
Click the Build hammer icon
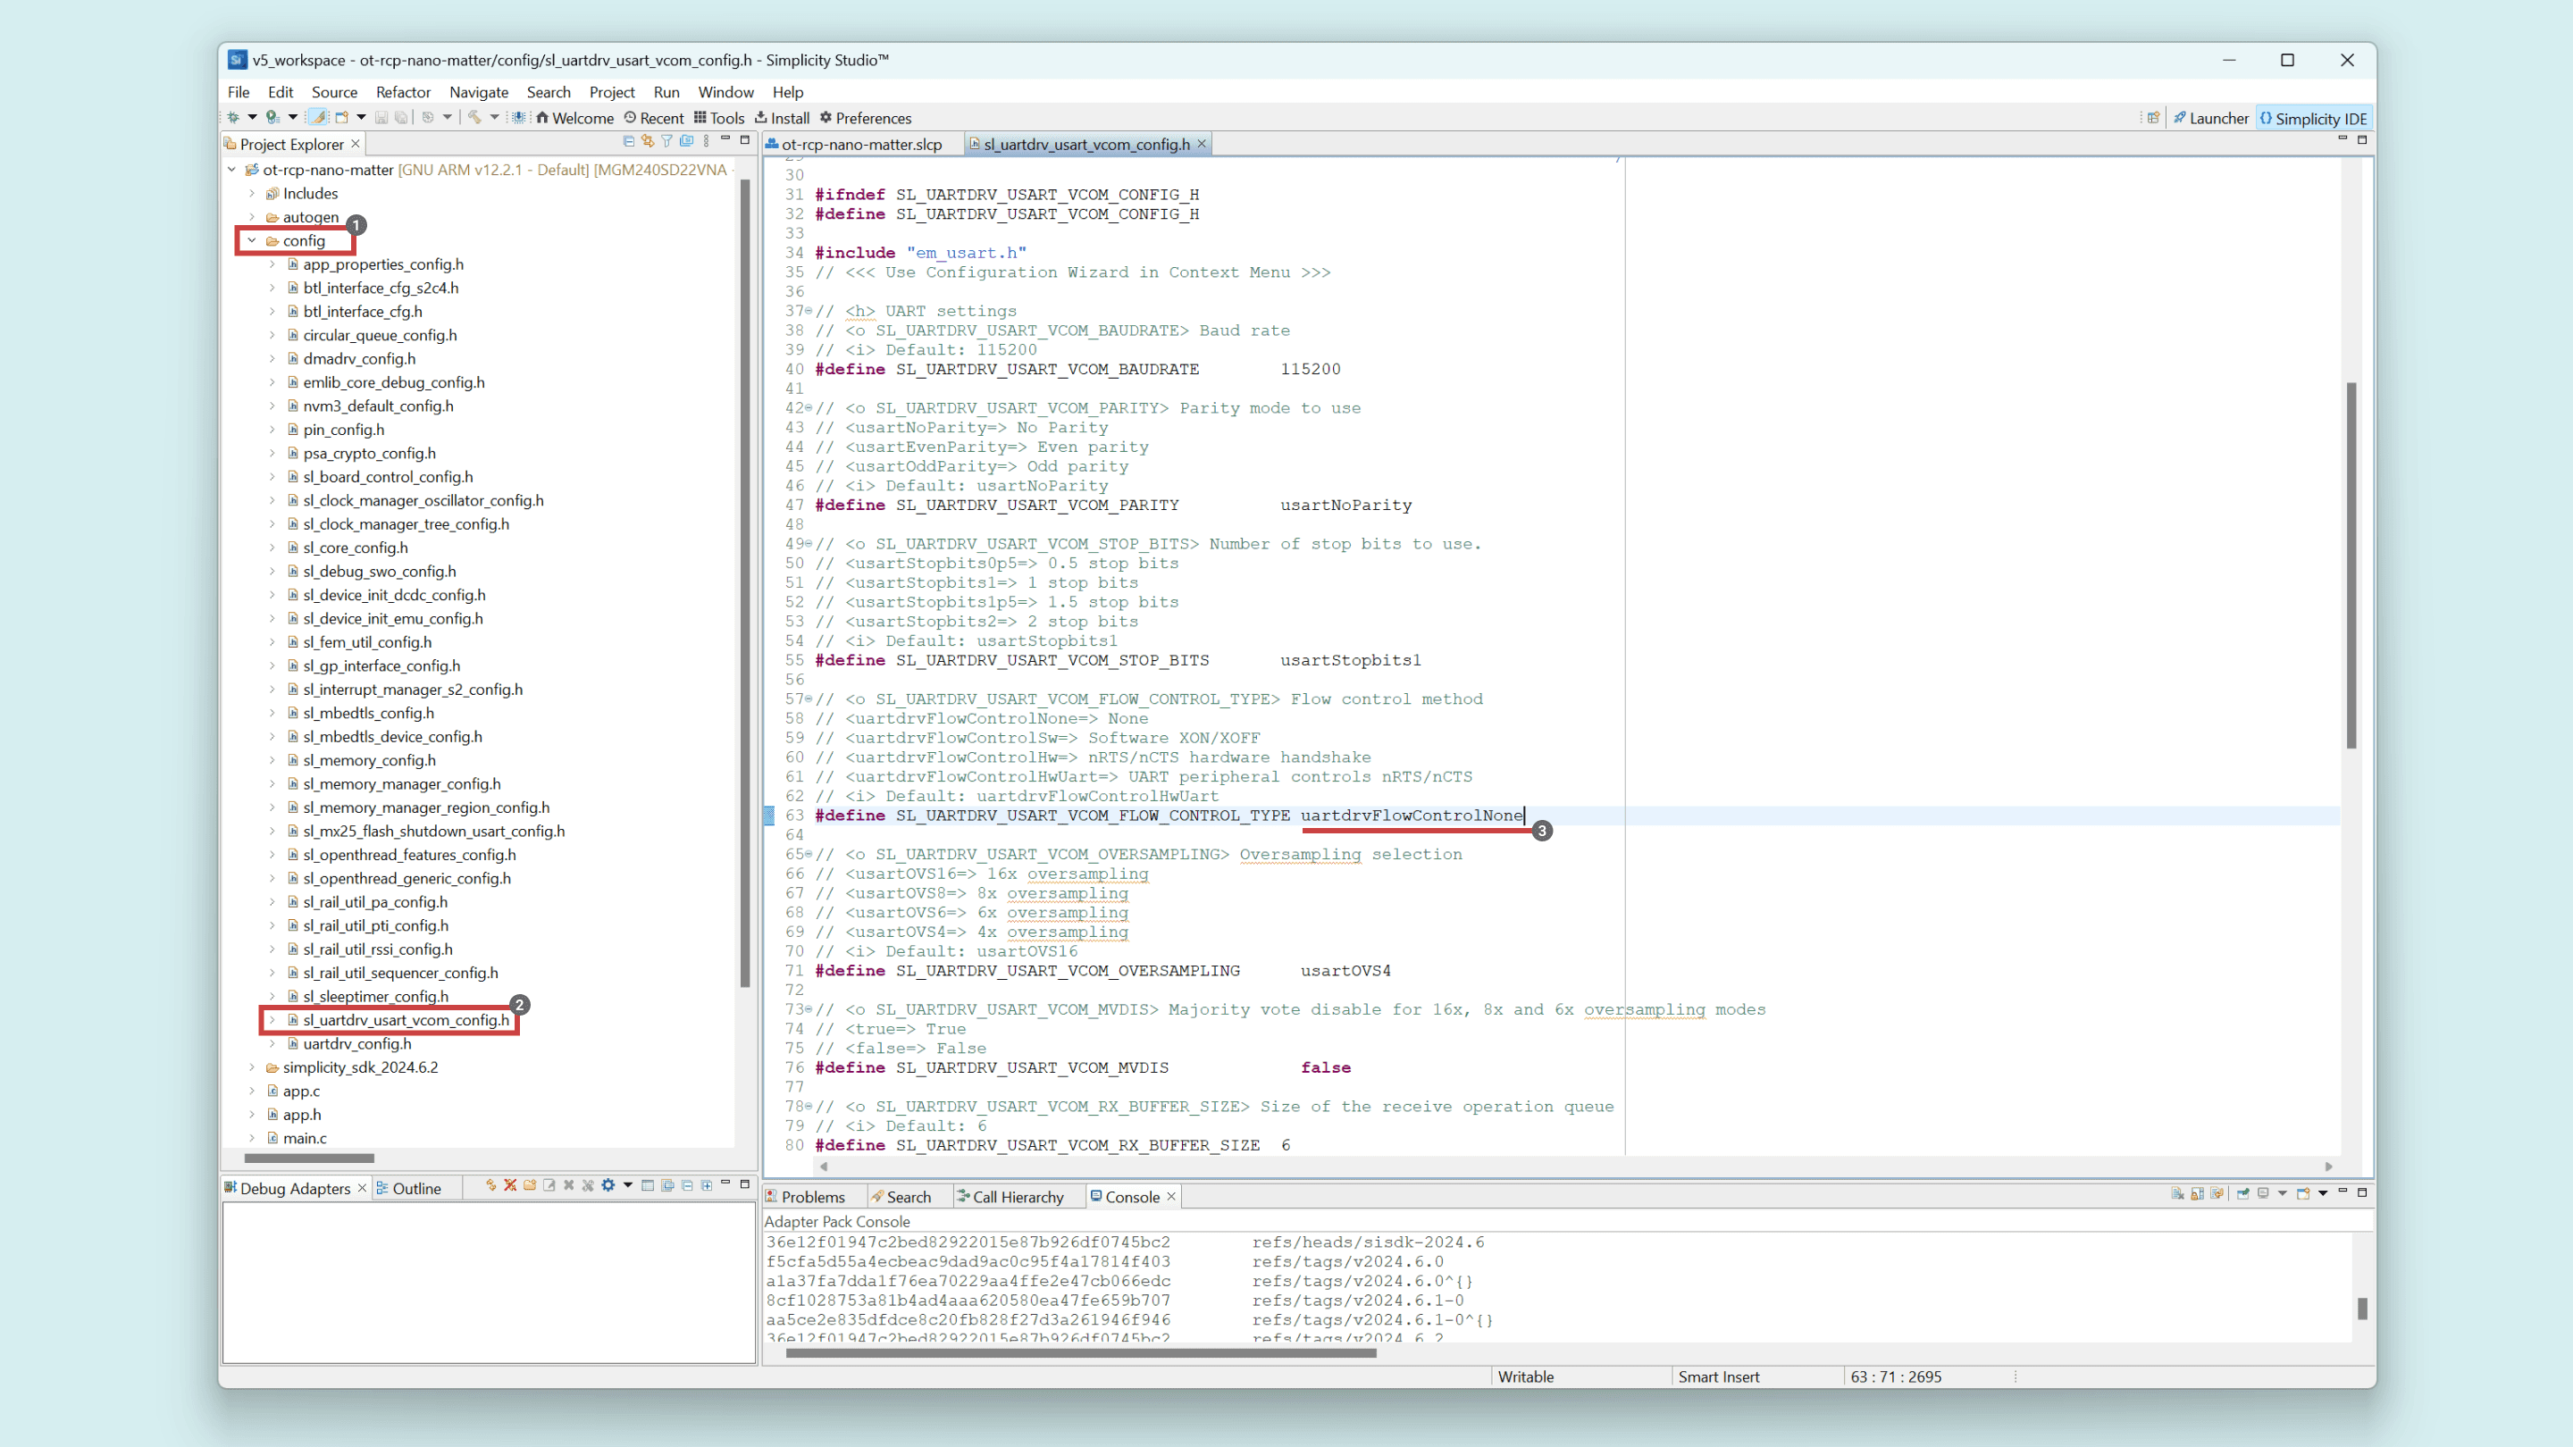[x=474, y=118]
